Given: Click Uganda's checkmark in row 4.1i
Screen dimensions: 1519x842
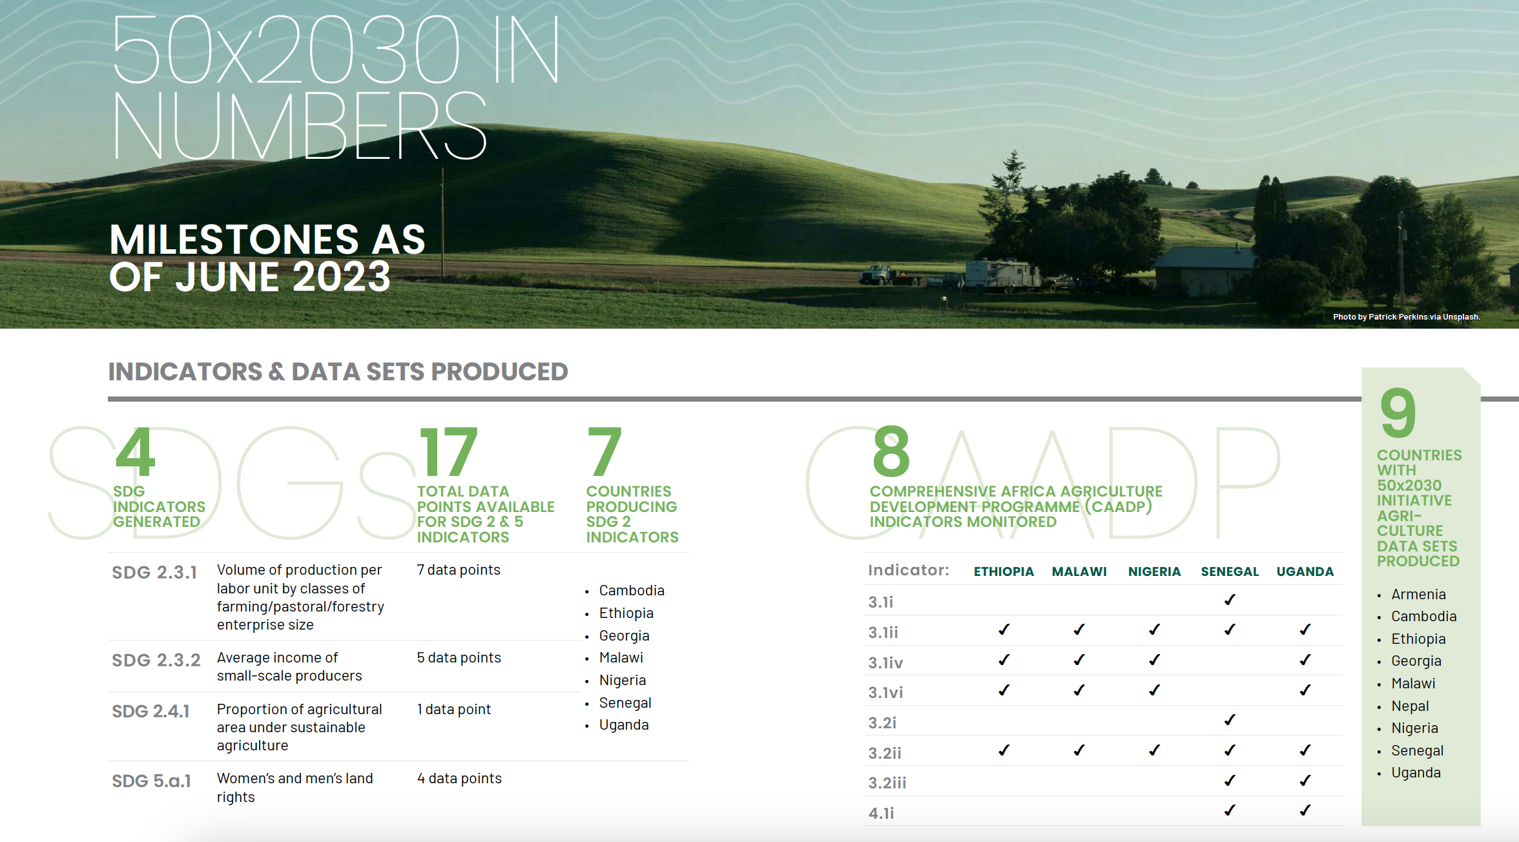Looking at the screenshot, I should tap(1305, 810).
